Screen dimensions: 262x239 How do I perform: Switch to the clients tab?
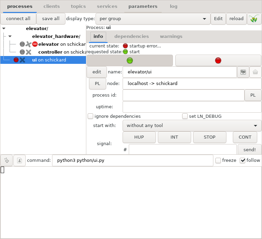(51, 6)
